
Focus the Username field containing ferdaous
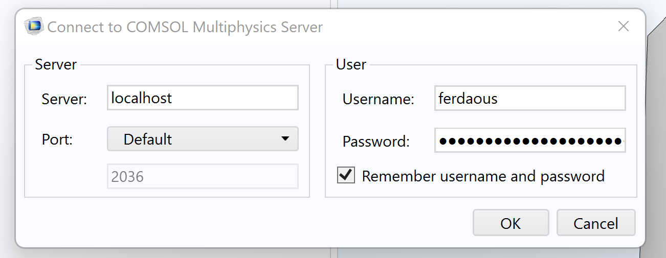[x=529, y=98]
